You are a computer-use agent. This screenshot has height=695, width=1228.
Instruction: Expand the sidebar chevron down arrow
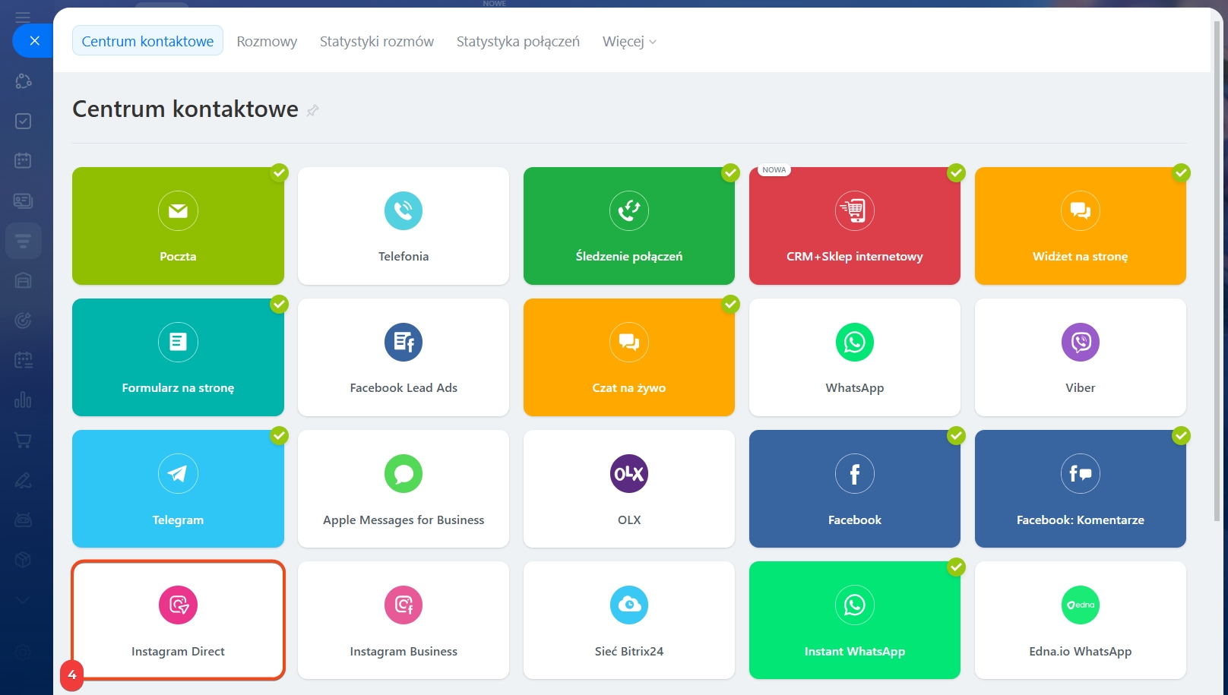click(23, 600)
